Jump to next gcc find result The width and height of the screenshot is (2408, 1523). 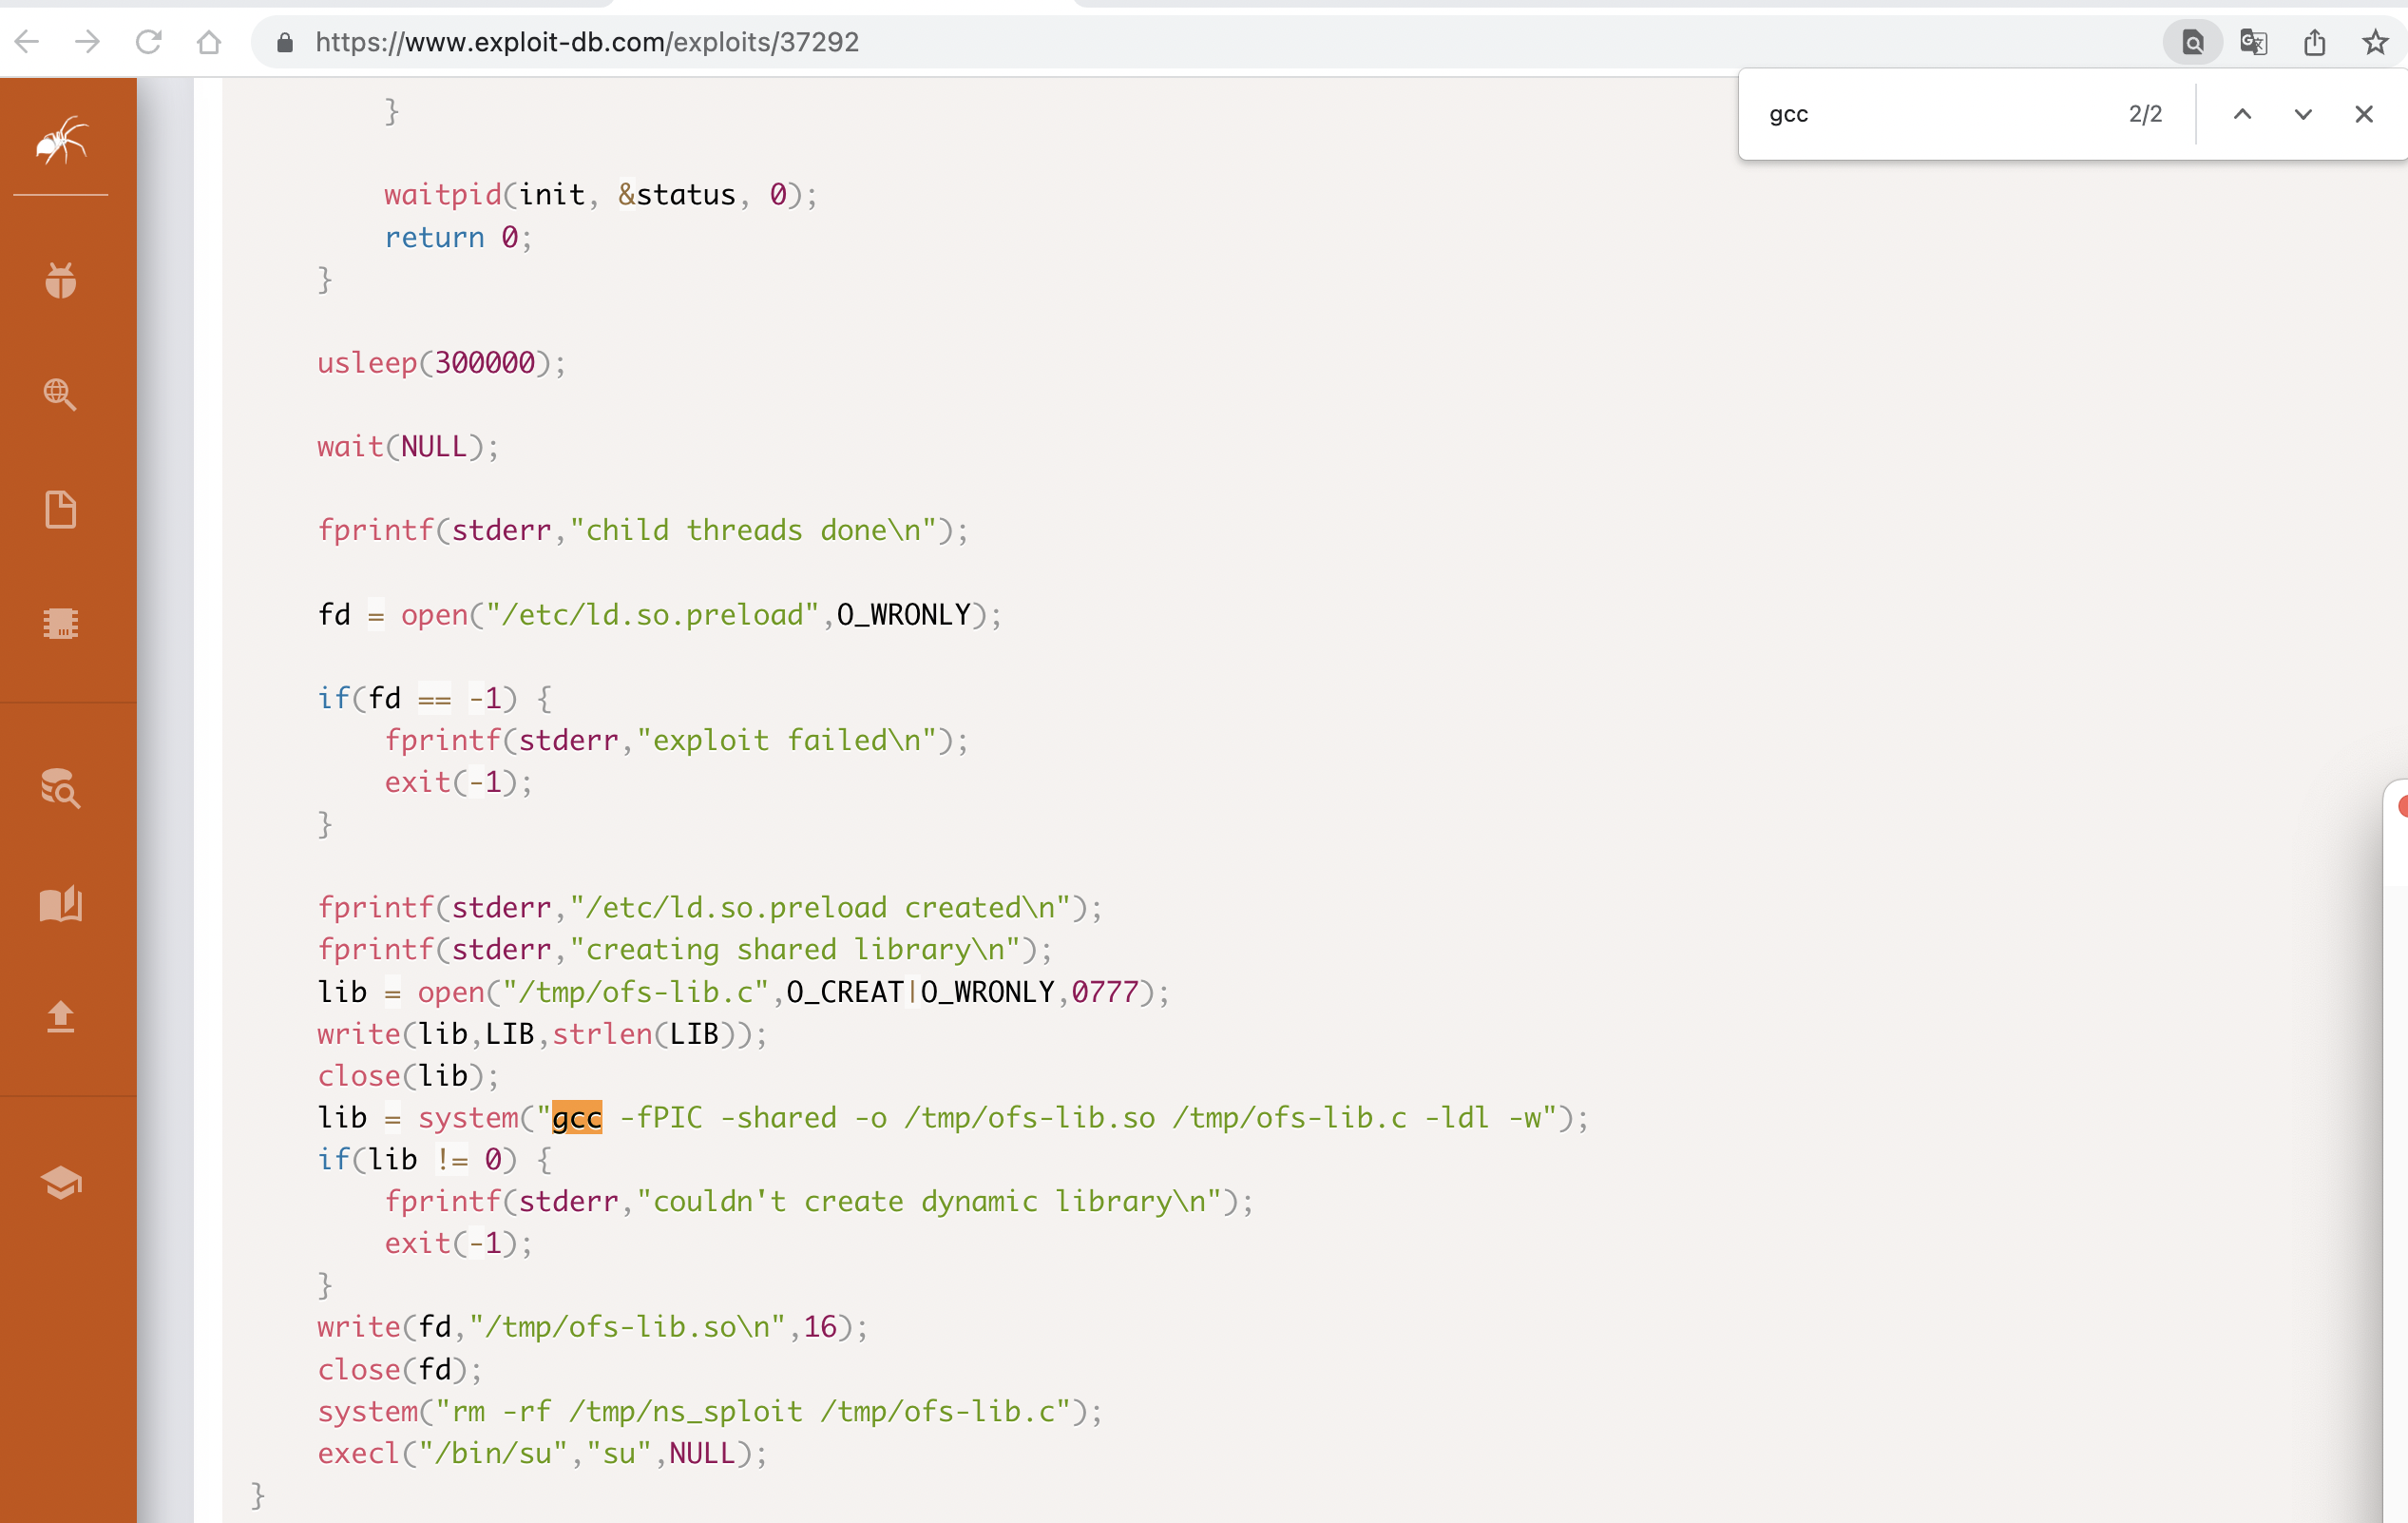coord(2303,114)
